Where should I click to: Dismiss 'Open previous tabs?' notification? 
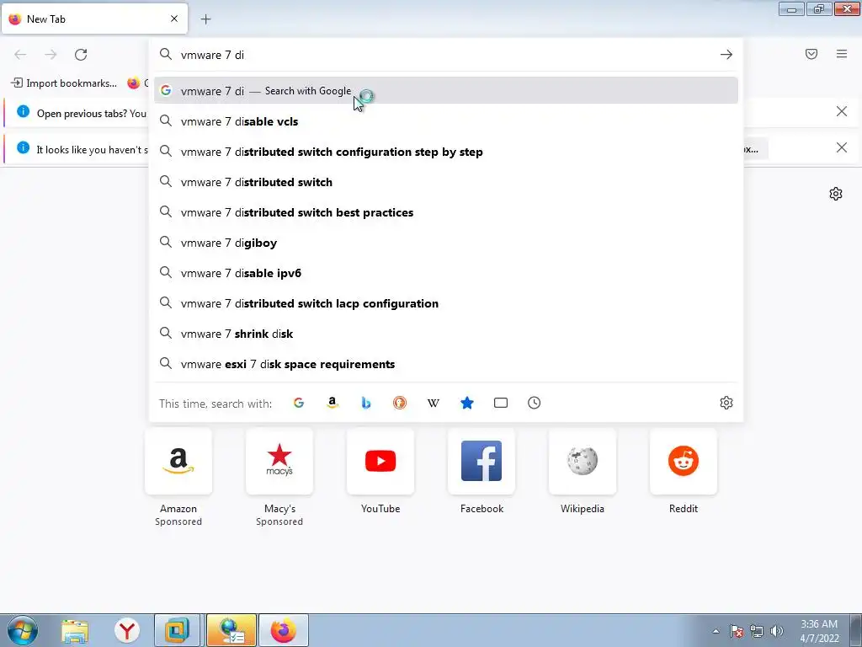click(x=842, y=112)
